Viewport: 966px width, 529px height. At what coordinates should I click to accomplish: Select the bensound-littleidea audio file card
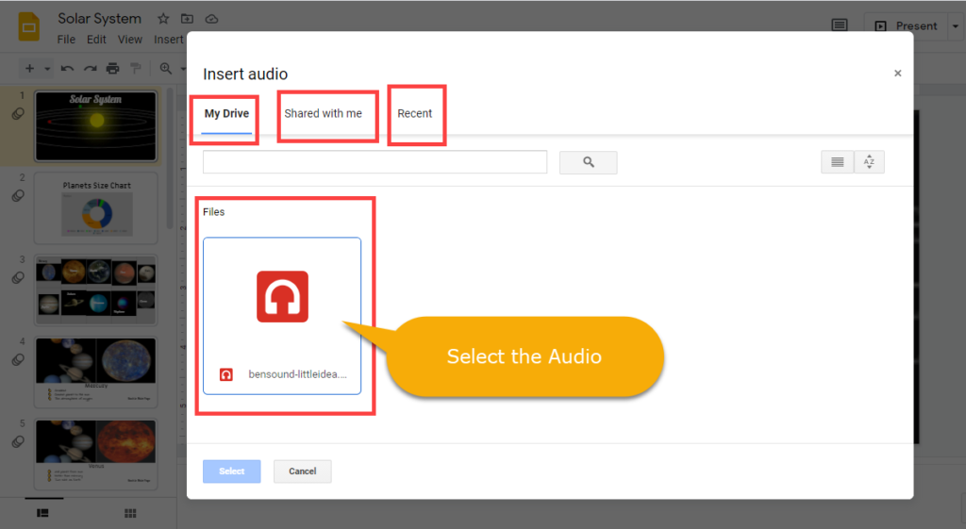pyautogui.click(x=282, y=315)
